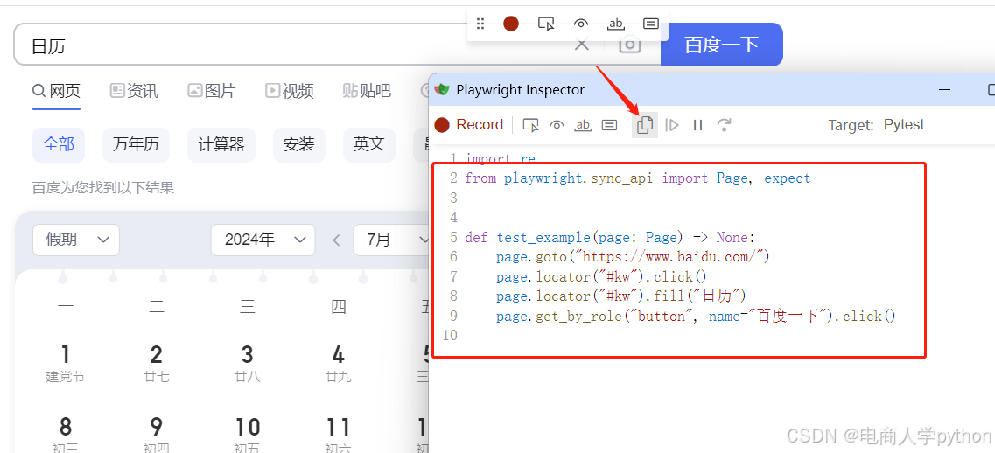Viewport: 995px width, 453px height.
Task: Toggle assert visibility eye in Playwright Inspector
Action: tap(557, 125)
